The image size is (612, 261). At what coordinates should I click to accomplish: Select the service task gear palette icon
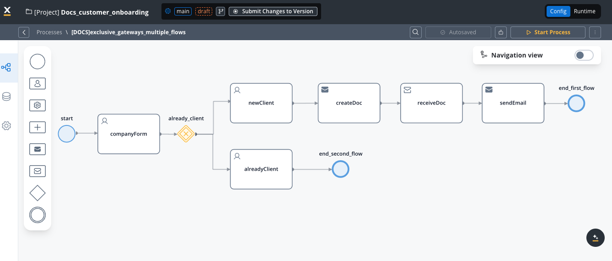coord(38,105)
